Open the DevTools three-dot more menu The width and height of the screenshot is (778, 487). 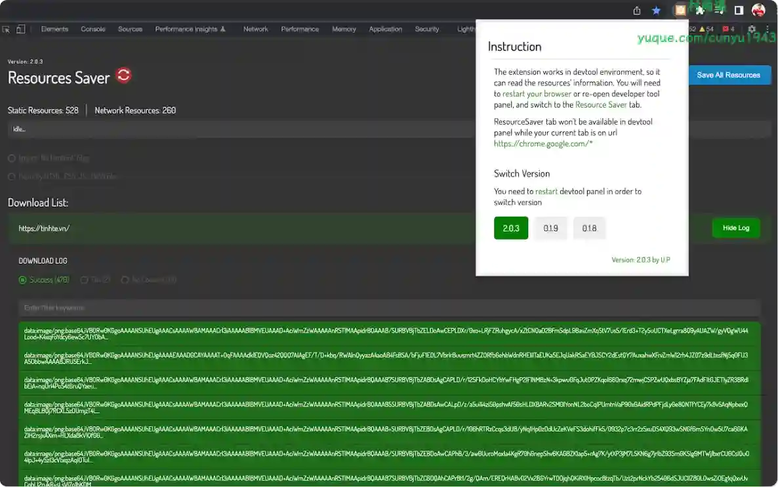click(x=767, y=29)
